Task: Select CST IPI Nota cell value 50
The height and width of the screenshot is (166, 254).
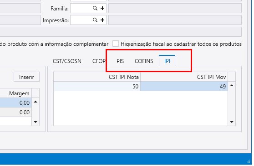Action: tap(97, 86)
